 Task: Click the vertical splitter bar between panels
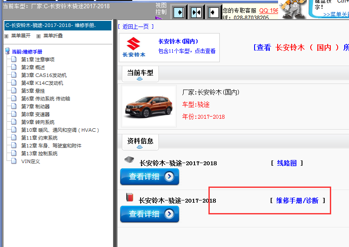[115, 133]
